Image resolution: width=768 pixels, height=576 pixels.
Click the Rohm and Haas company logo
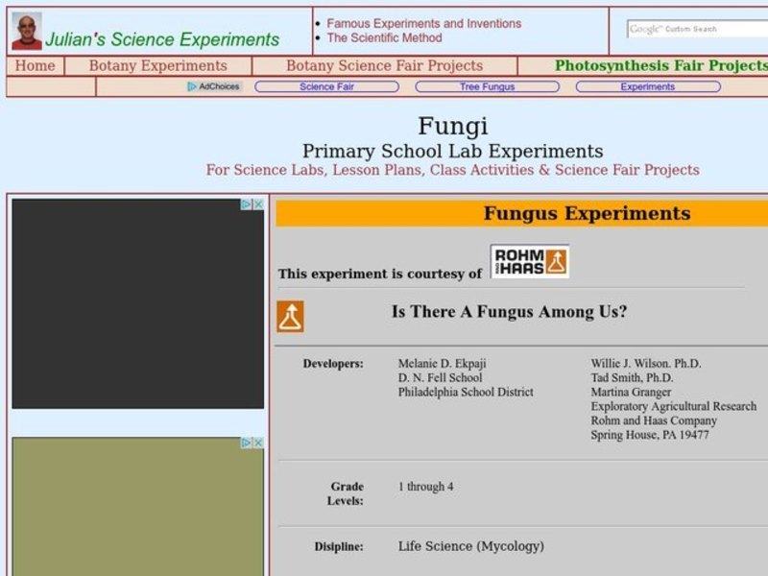(x=527, y=260)
